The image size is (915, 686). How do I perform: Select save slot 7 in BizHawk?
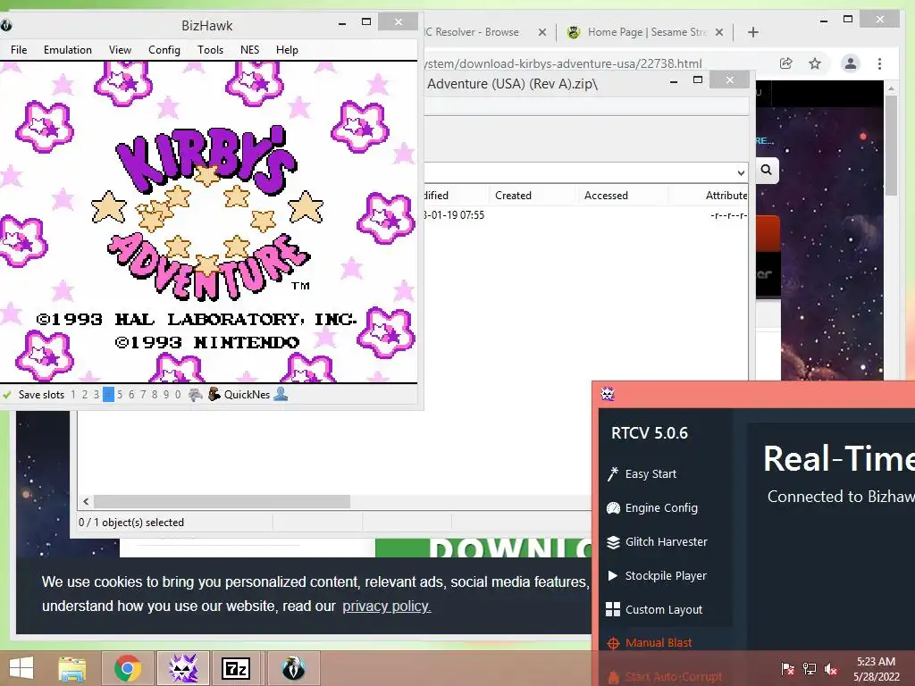coord(143,394)
